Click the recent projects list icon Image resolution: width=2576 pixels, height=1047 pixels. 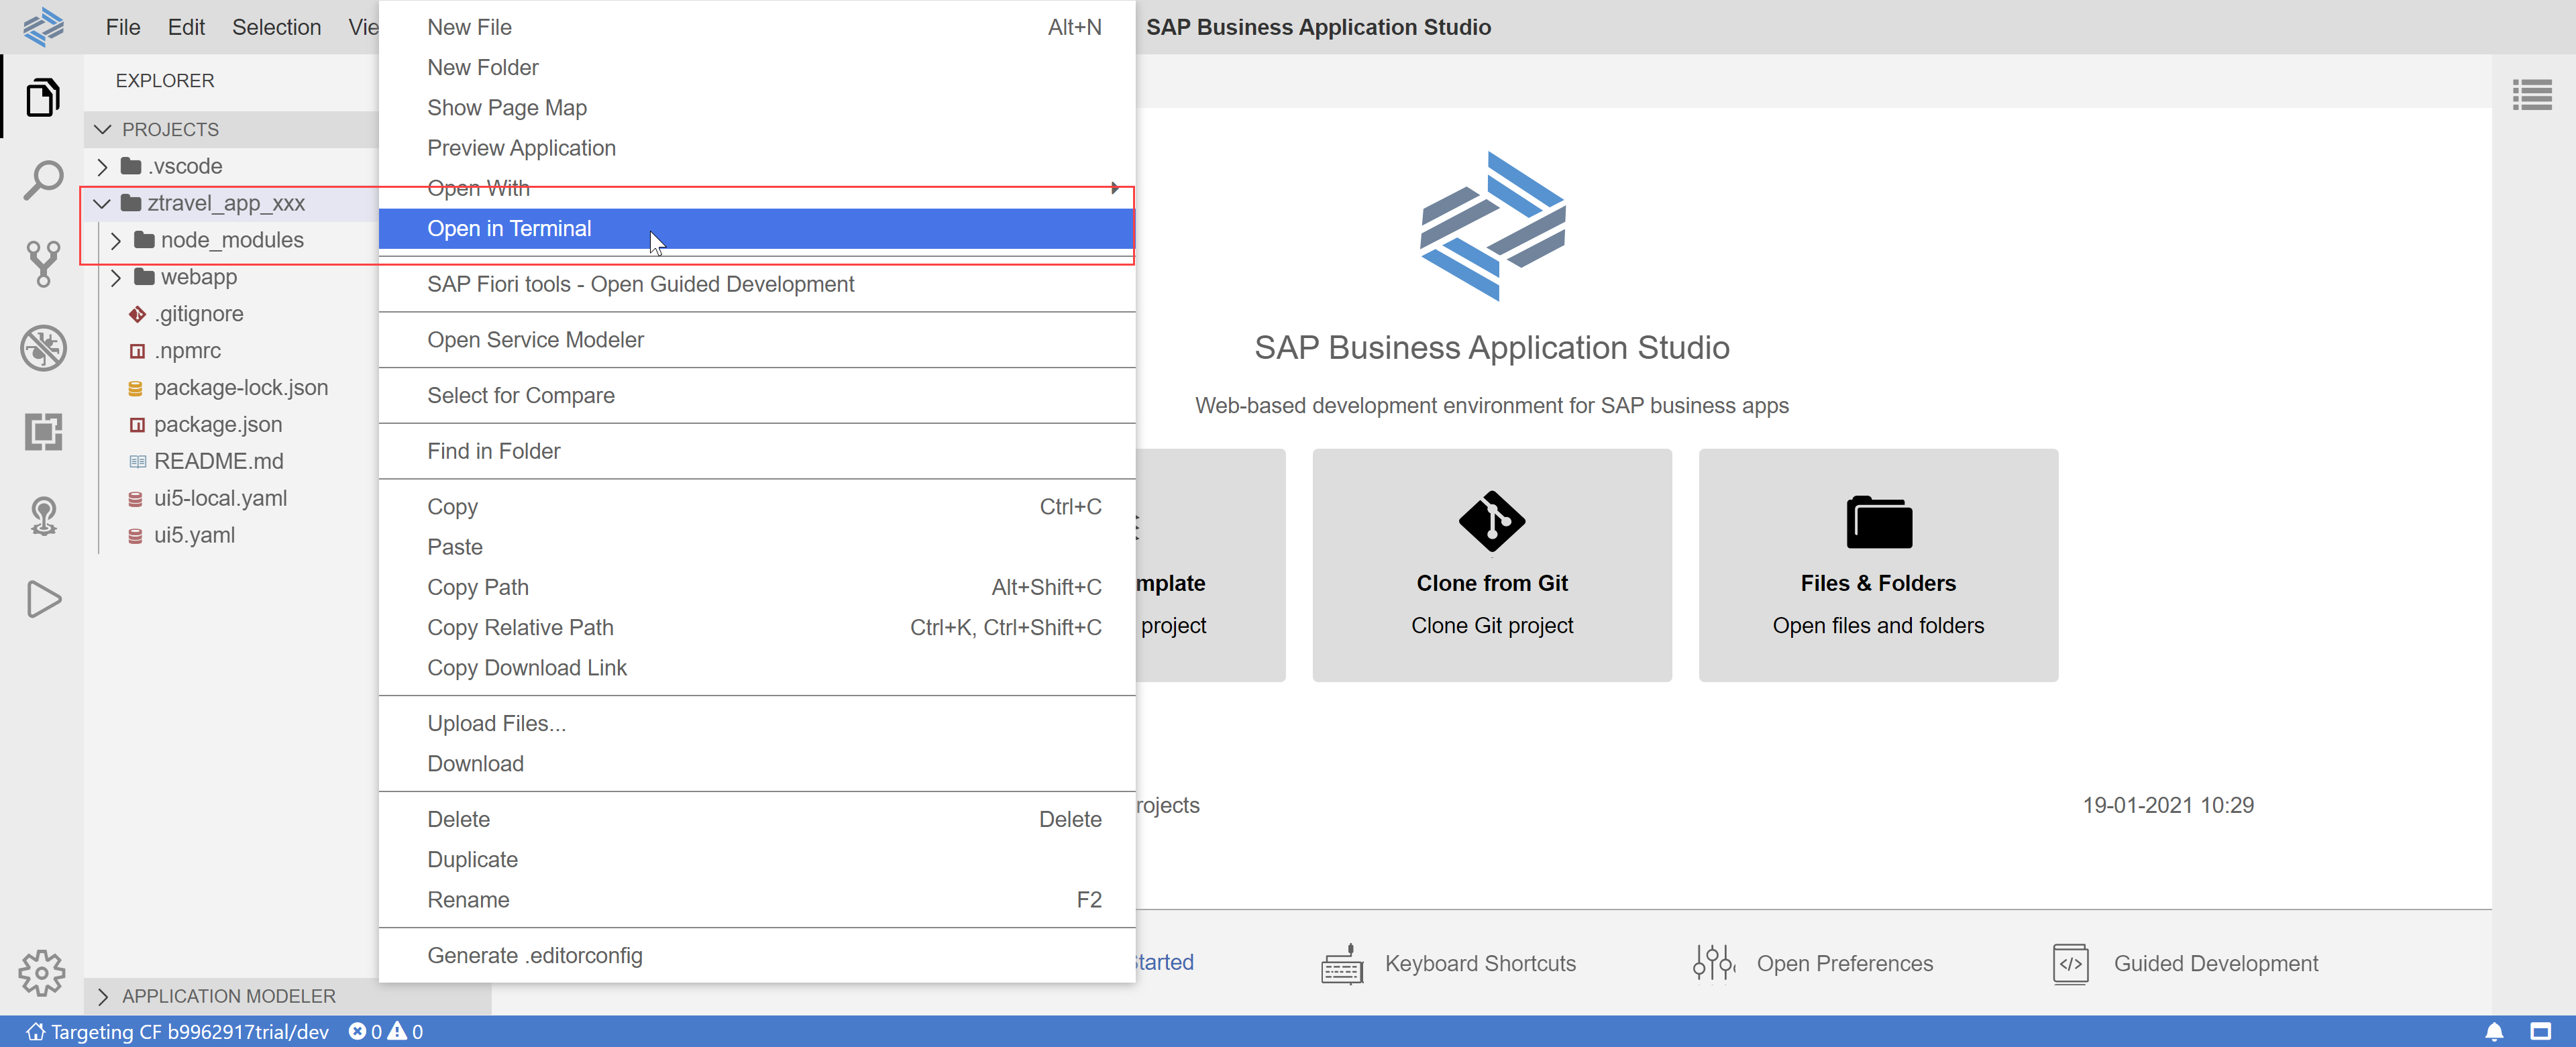2533,94
